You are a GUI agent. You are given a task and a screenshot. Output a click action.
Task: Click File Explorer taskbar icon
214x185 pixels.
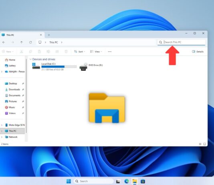coord(135,181)
